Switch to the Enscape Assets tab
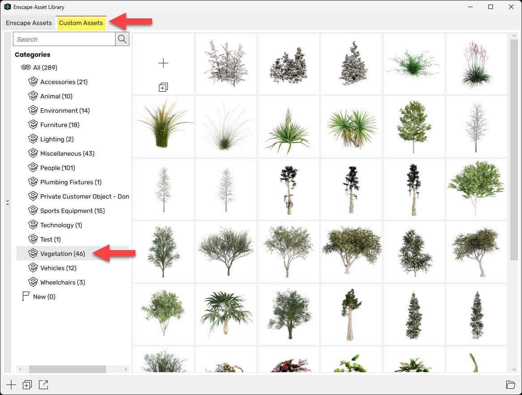The height and width of the screenshot is (395, 522). pos(28,23)
